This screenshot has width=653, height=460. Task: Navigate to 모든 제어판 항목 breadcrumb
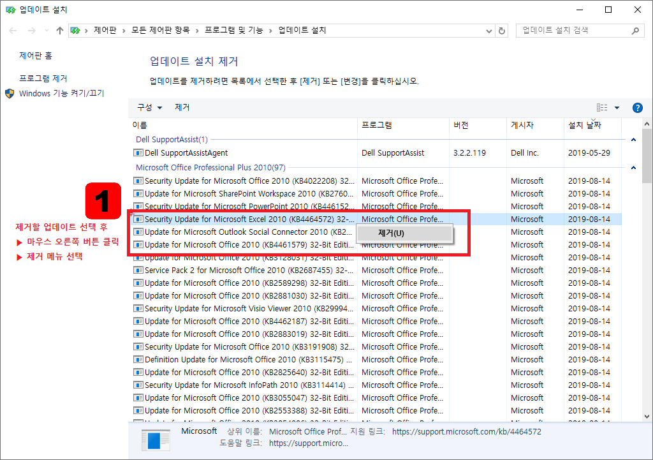click(161, 31)
